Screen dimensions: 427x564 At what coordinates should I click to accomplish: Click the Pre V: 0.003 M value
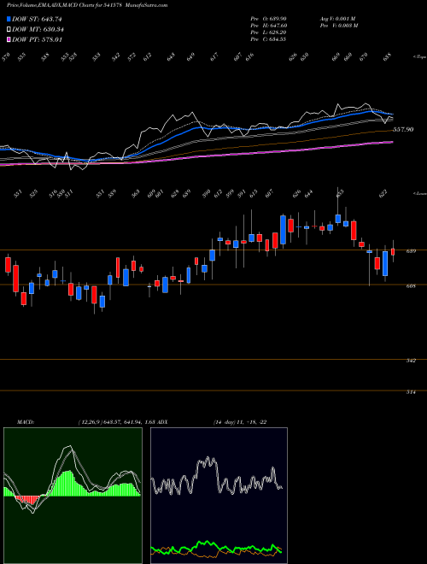click(338, 26)
